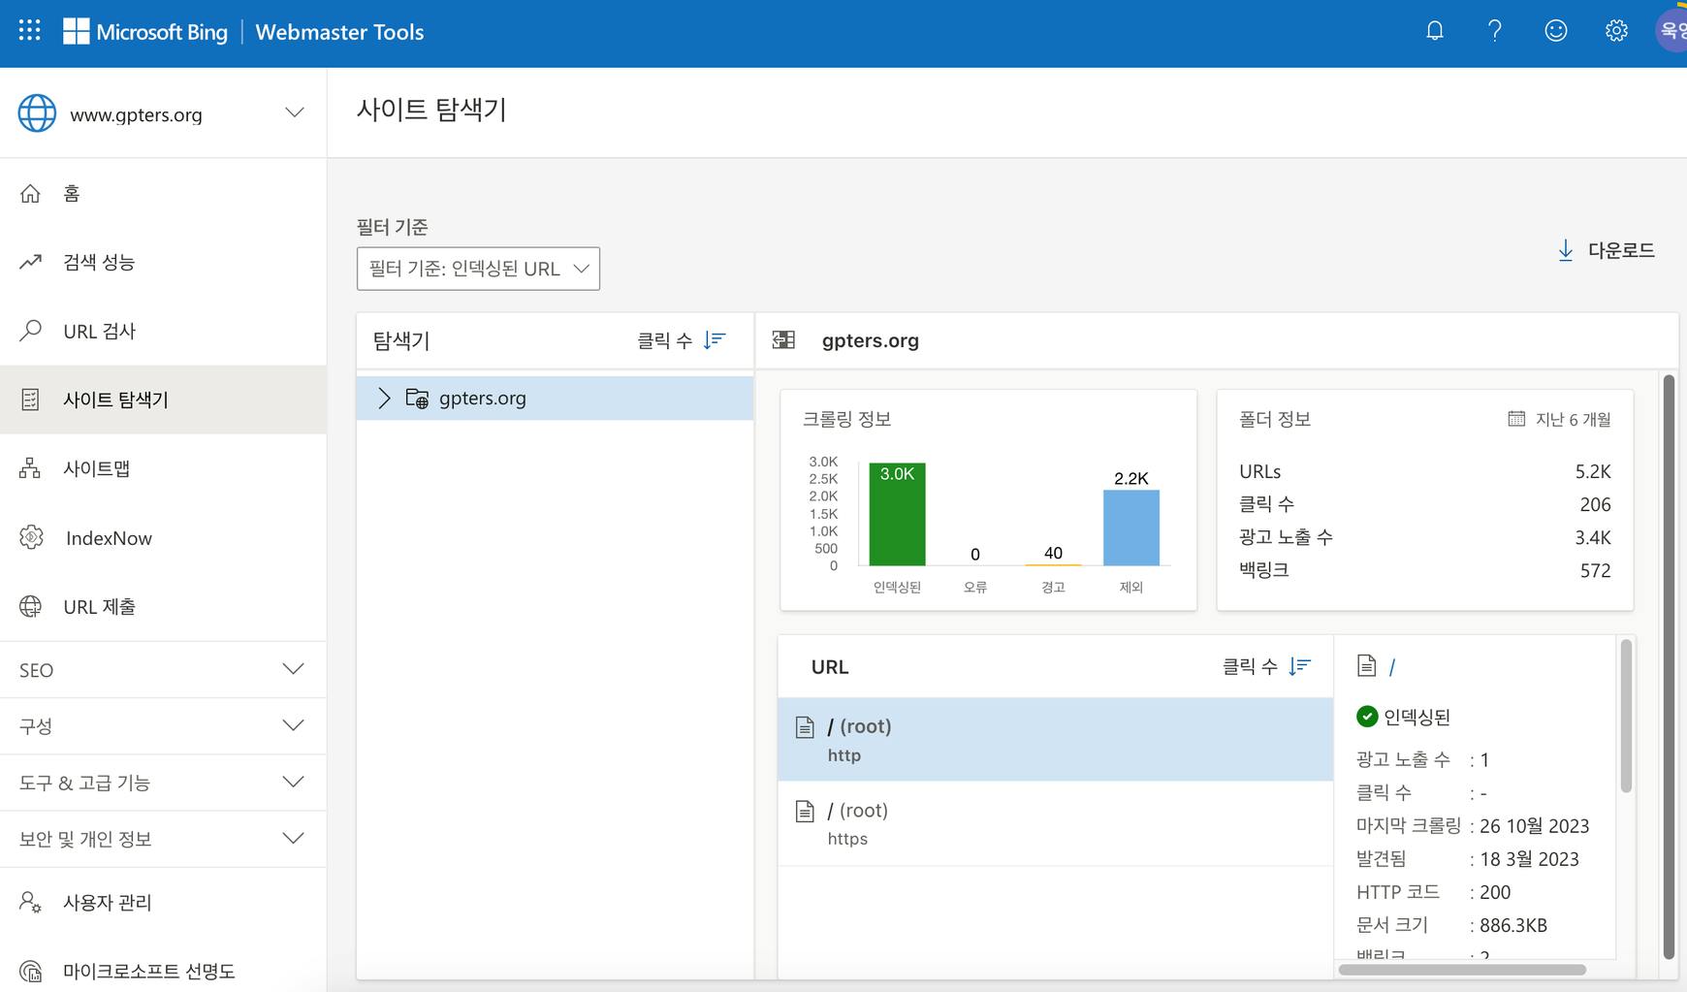Expand the SEO section

(x=163, y=670)
